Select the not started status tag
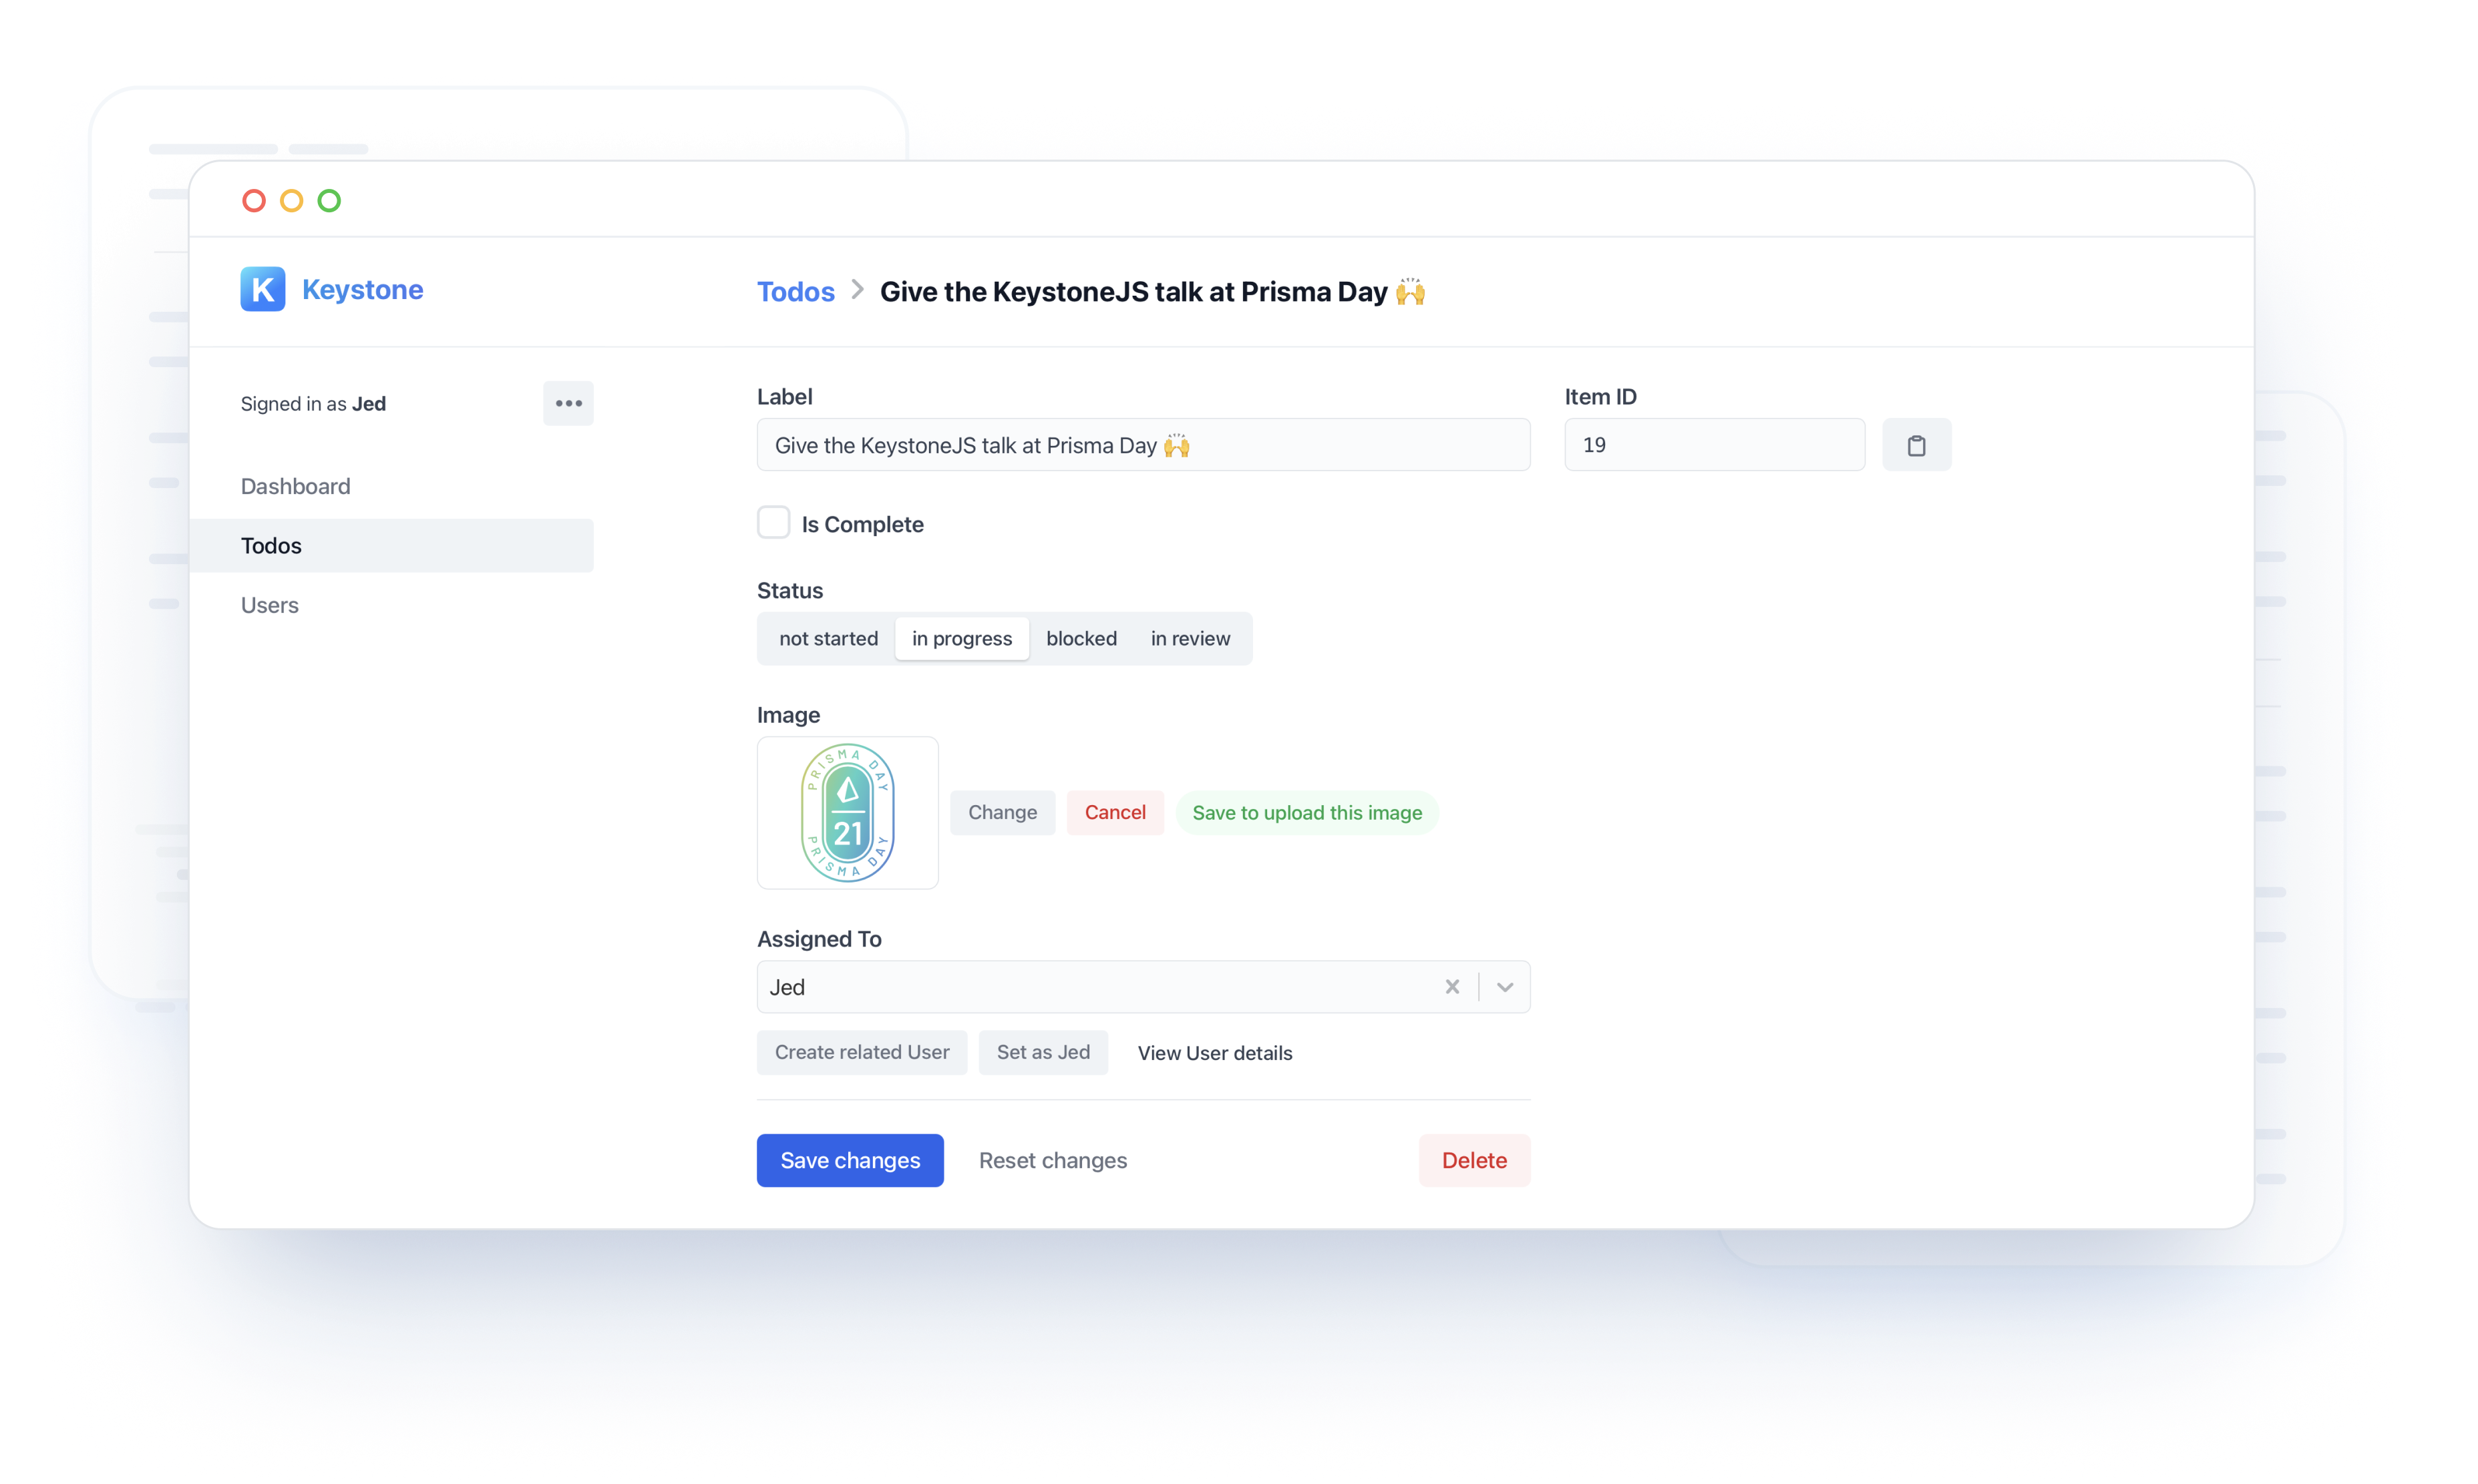The width and height of the screenshot is (2478, 1484). [826, 638]
